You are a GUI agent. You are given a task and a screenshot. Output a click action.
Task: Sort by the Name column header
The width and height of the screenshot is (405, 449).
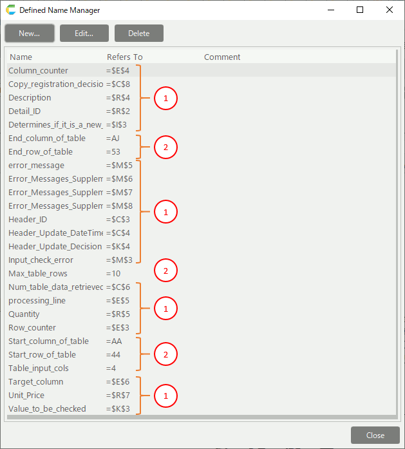coord(21,57)
